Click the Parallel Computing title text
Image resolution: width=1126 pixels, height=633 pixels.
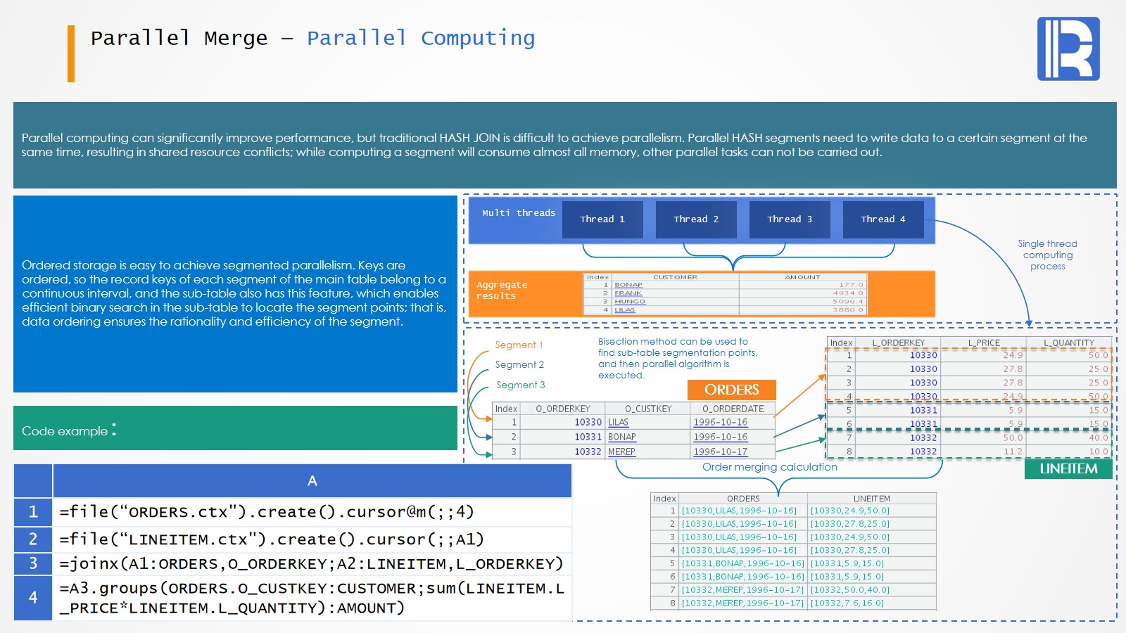tap(421, 38)
